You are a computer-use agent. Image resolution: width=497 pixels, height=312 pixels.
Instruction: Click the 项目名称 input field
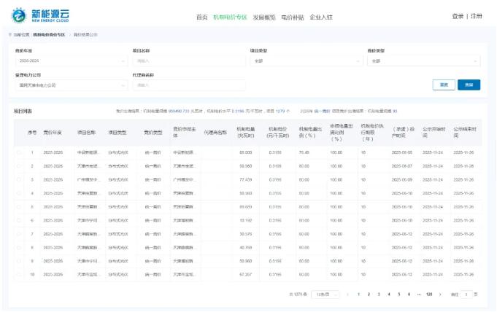tap(187, 61)
